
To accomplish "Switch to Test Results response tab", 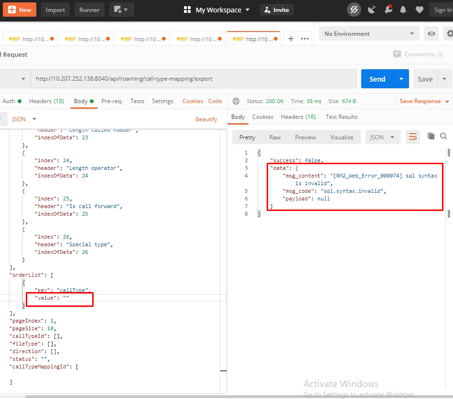I will (341, 117).
